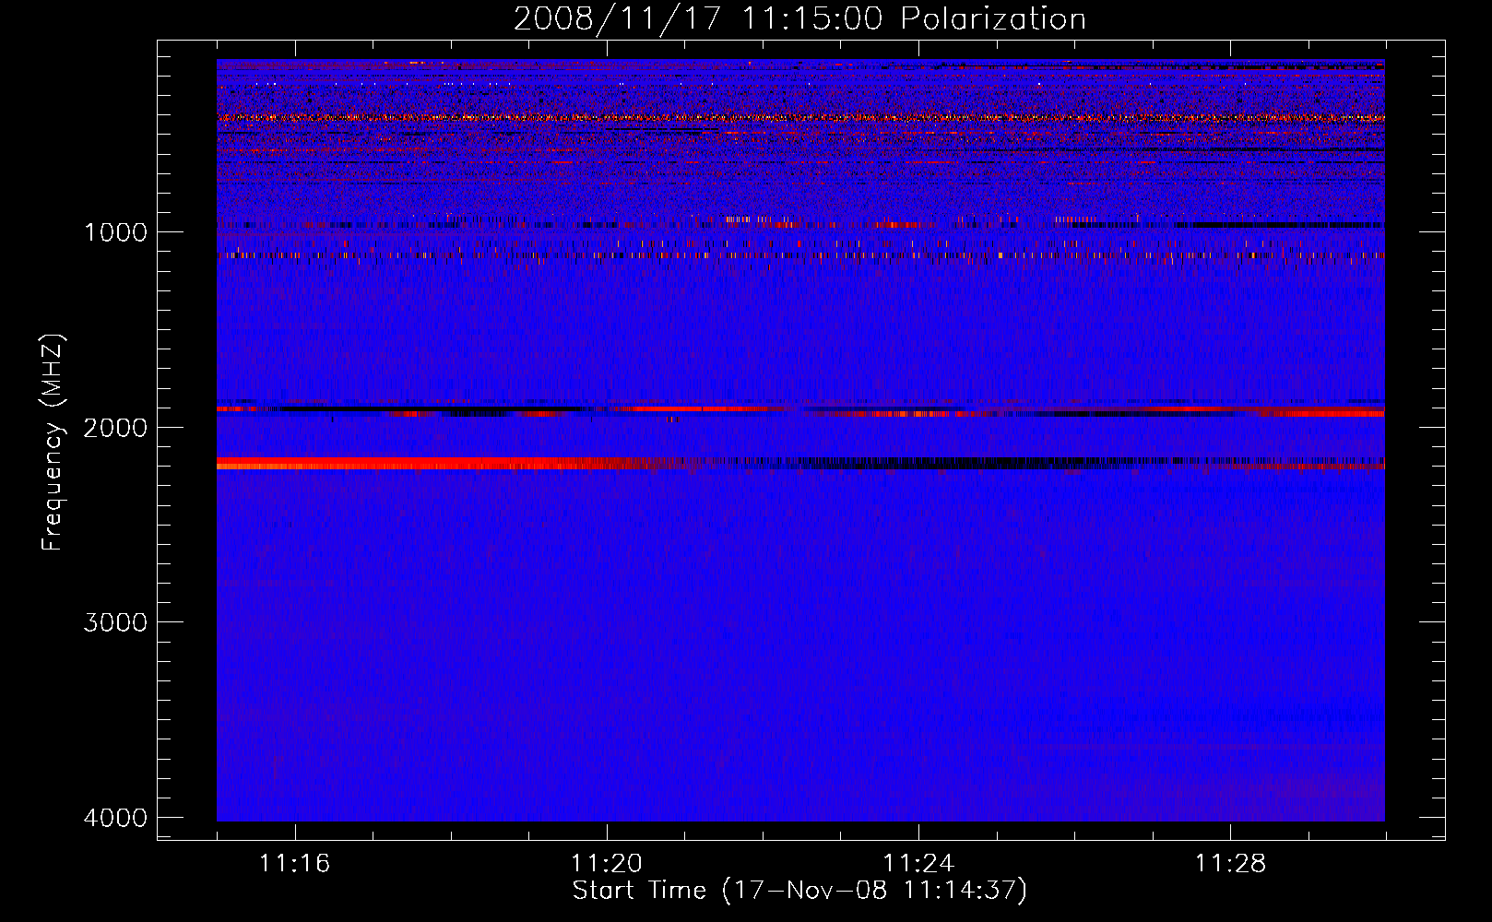Click the '11:24' time axis label

point(918,863)
